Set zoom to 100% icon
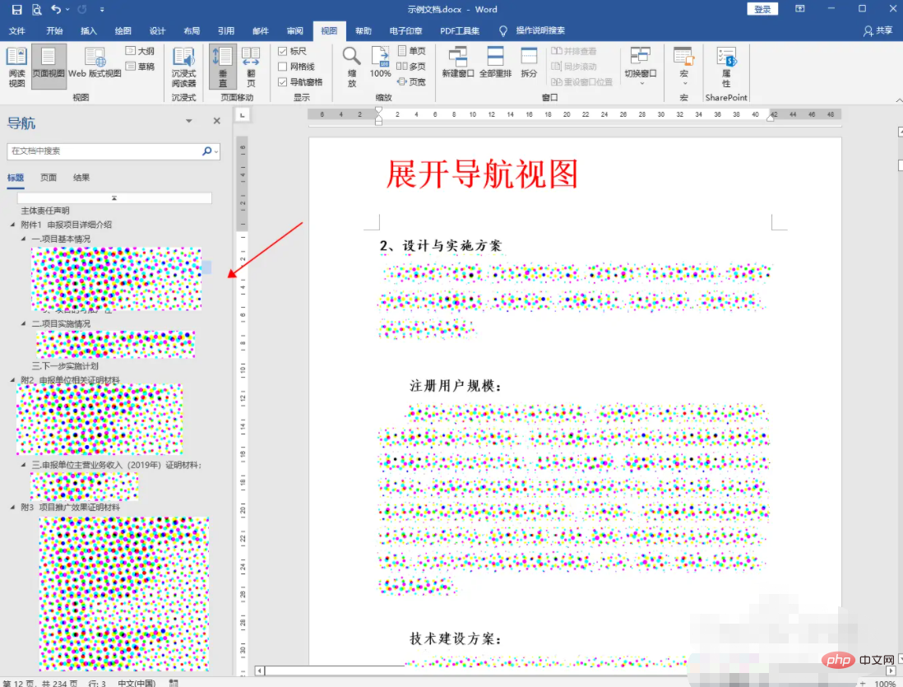Viewport: 903px width, 687px height. 380,63
